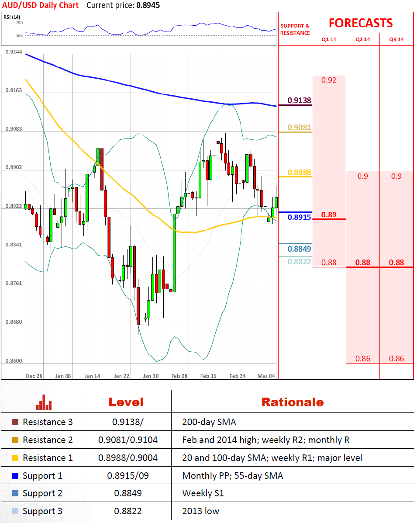
Task: Select the Q3 14 forecast column header
Action: click(396, 39)
